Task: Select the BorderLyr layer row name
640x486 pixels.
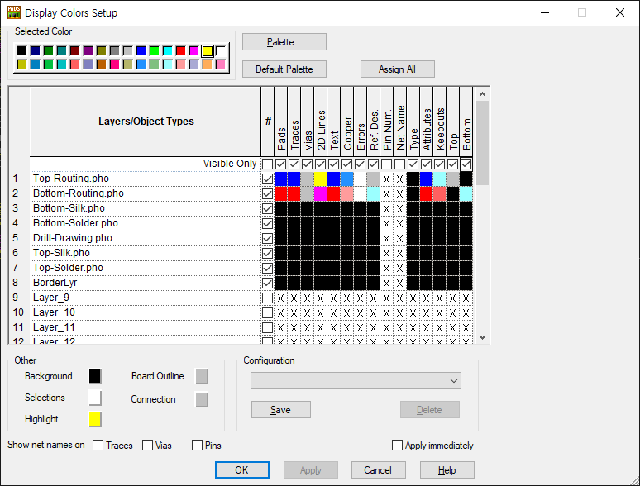Action: (56, 283)
